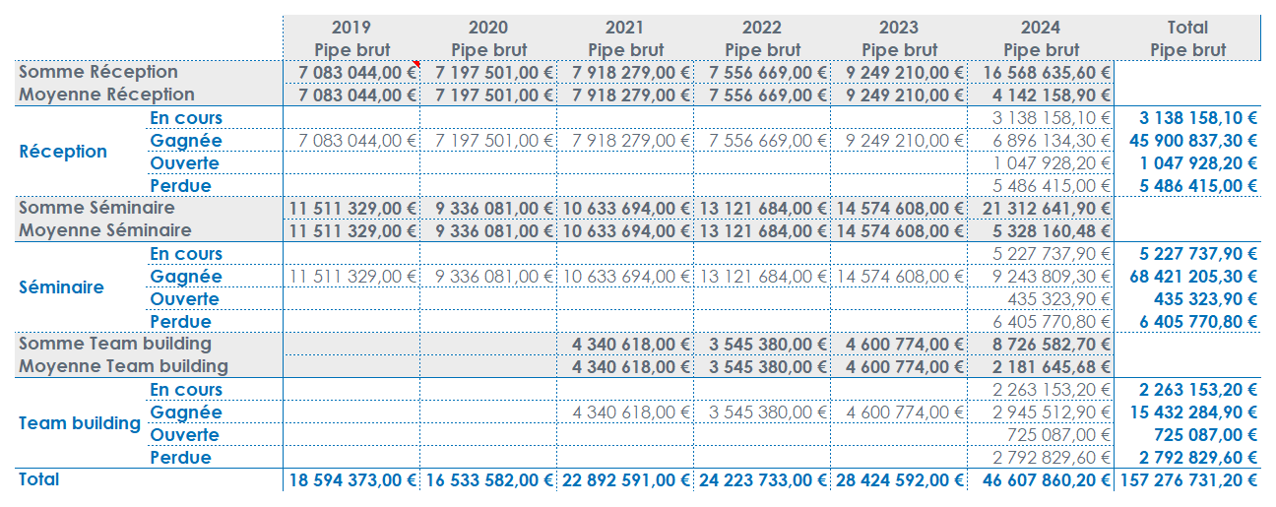Select the Total Pipe brut column header
This screenshot has width=1276, height=507.
click(1187, 38)
